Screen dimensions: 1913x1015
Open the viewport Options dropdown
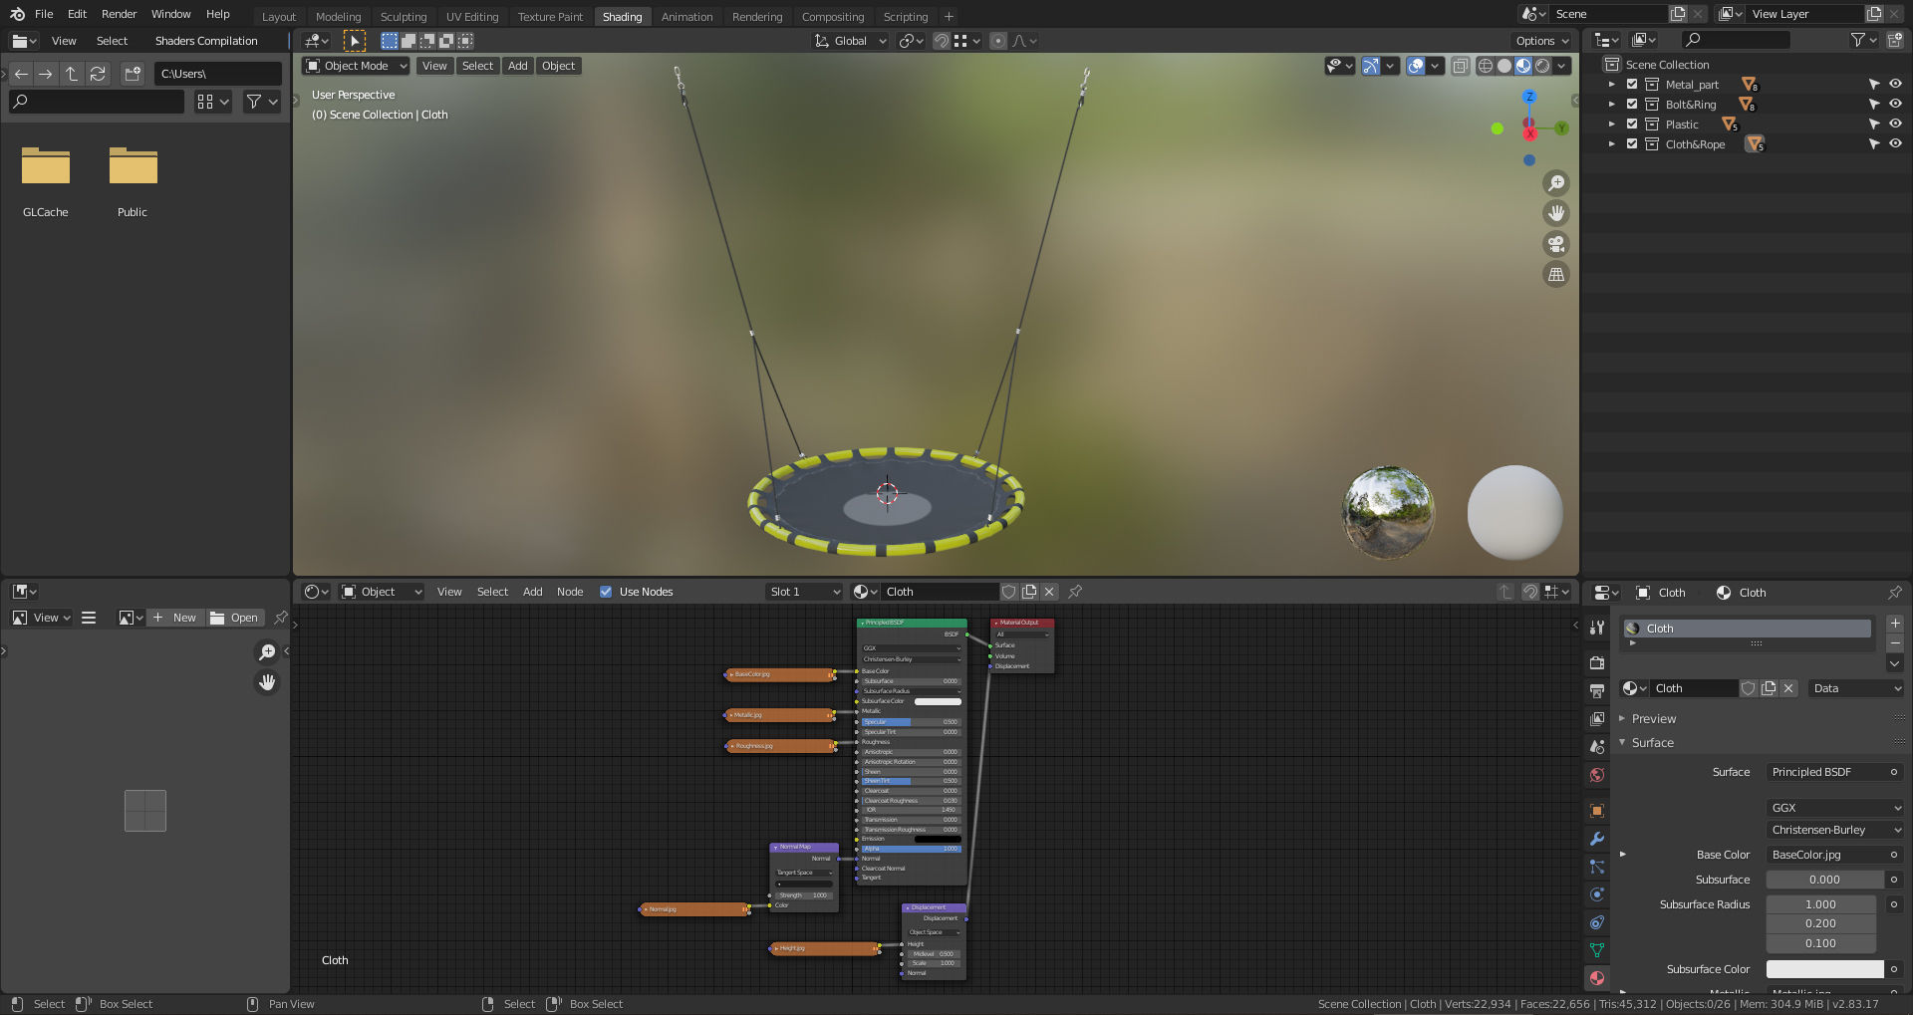pos(1541,41)
